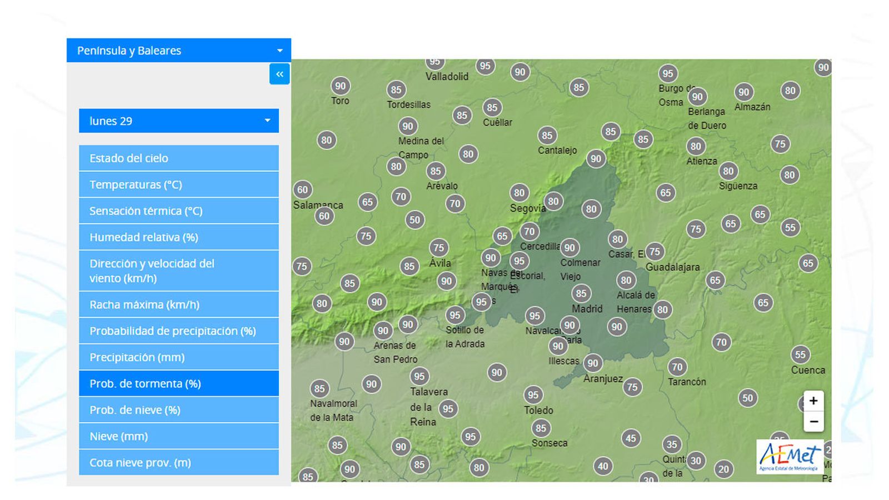Click the 90 marker above Medina del Campo

[408, 126]
